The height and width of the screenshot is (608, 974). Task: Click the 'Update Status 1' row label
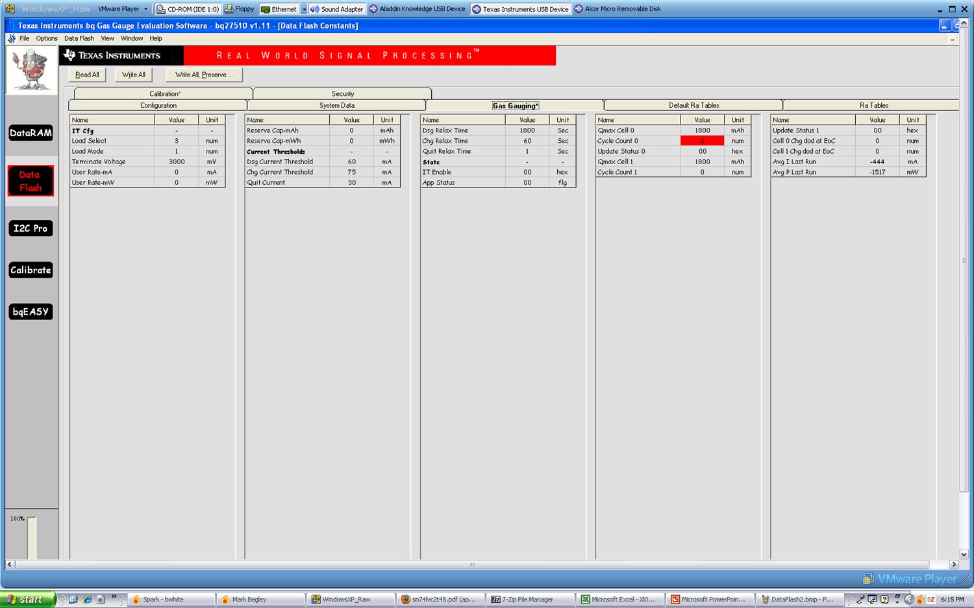(796, 130)
